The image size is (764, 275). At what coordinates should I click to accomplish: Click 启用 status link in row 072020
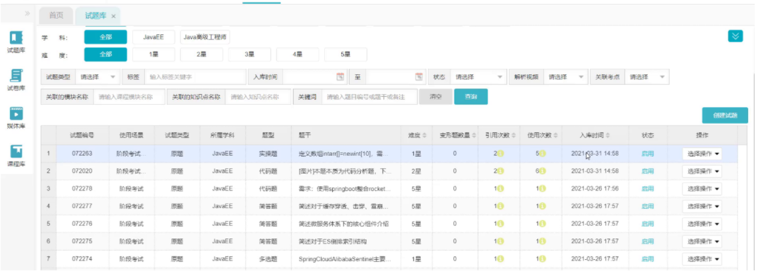coord(648,171)
